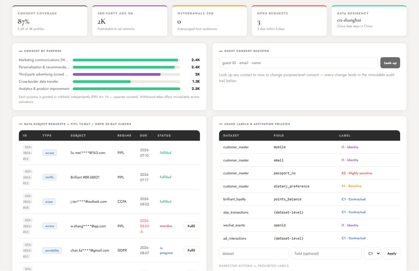Click request ID DSR-2026-013

(x=27, y=250)
